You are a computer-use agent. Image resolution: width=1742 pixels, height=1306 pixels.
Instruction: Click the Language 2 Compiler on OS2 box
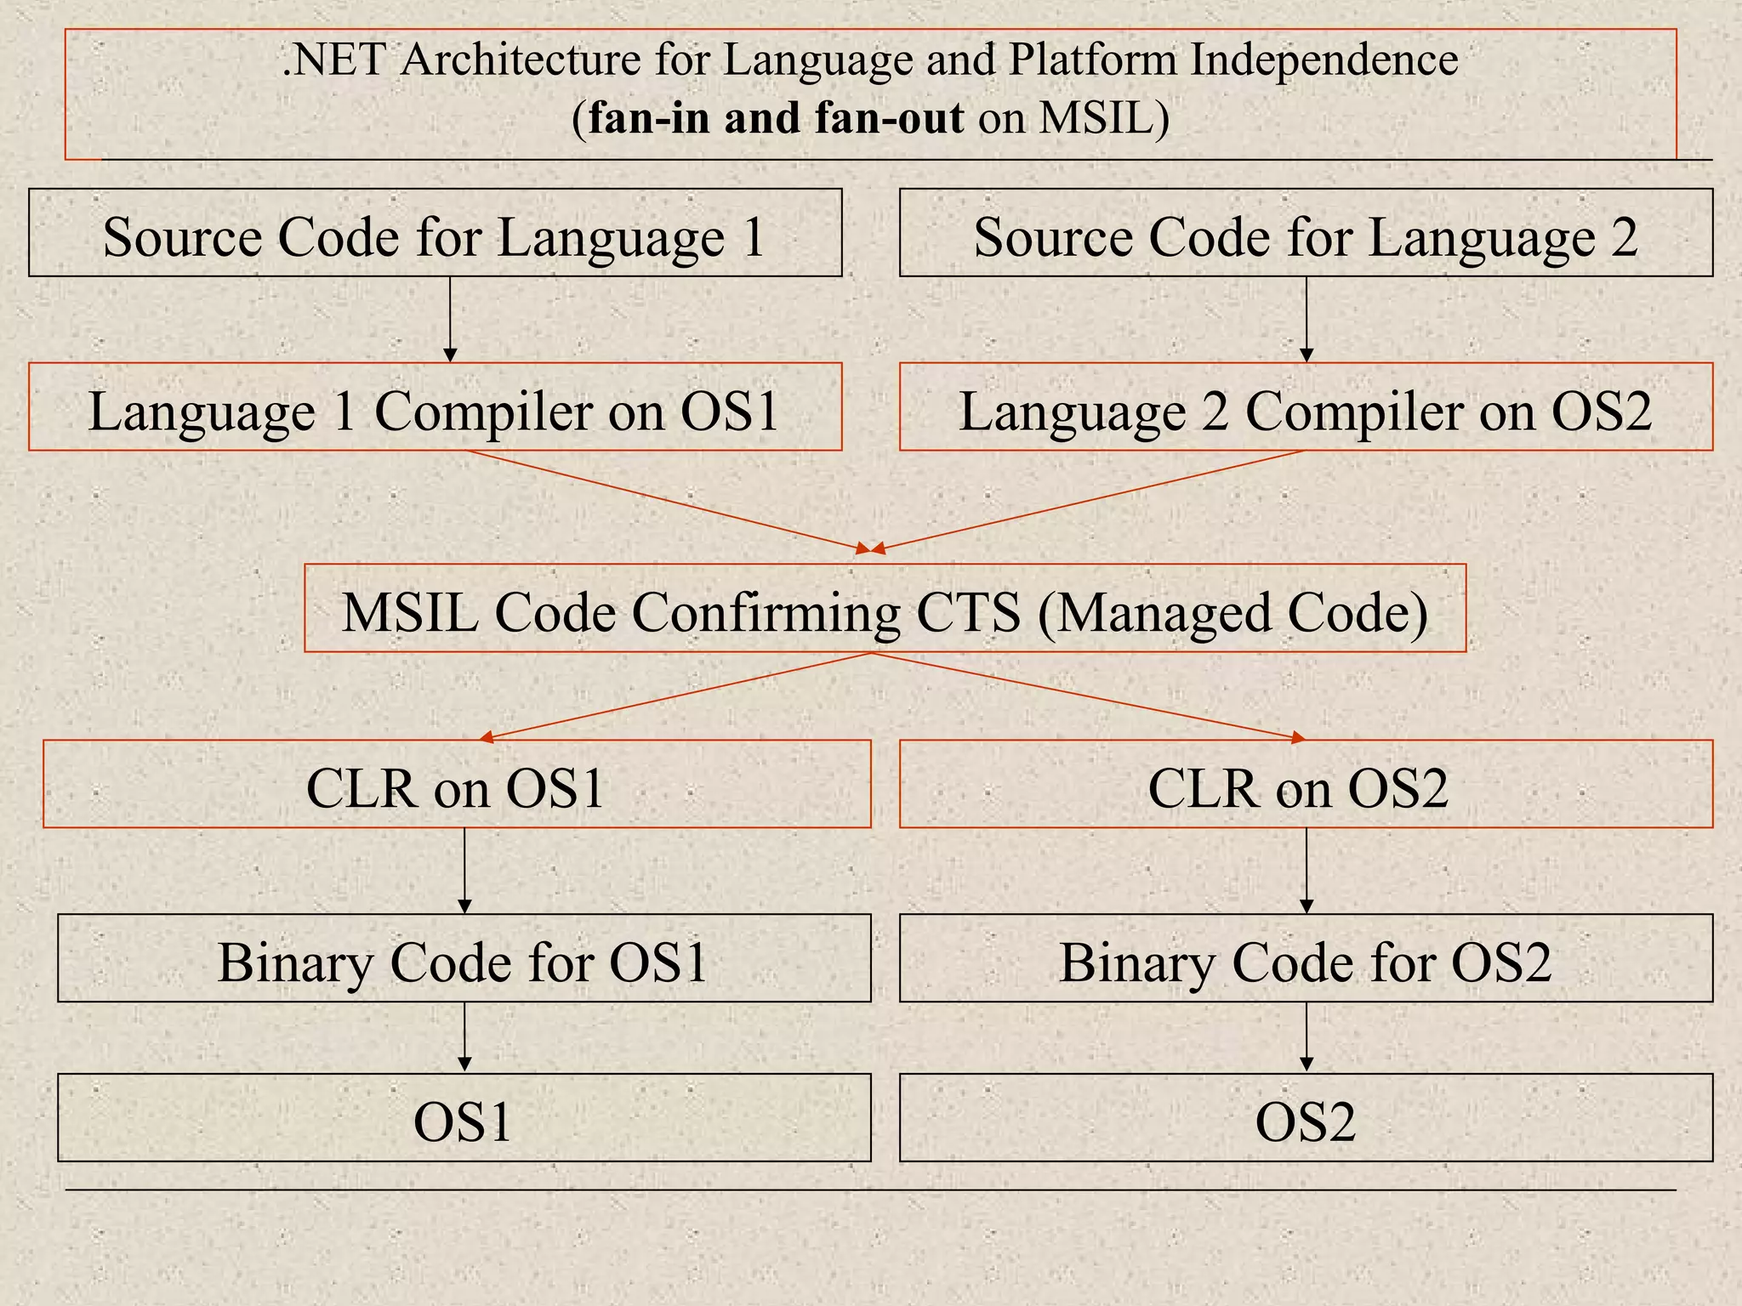(x=1306, y=407)
